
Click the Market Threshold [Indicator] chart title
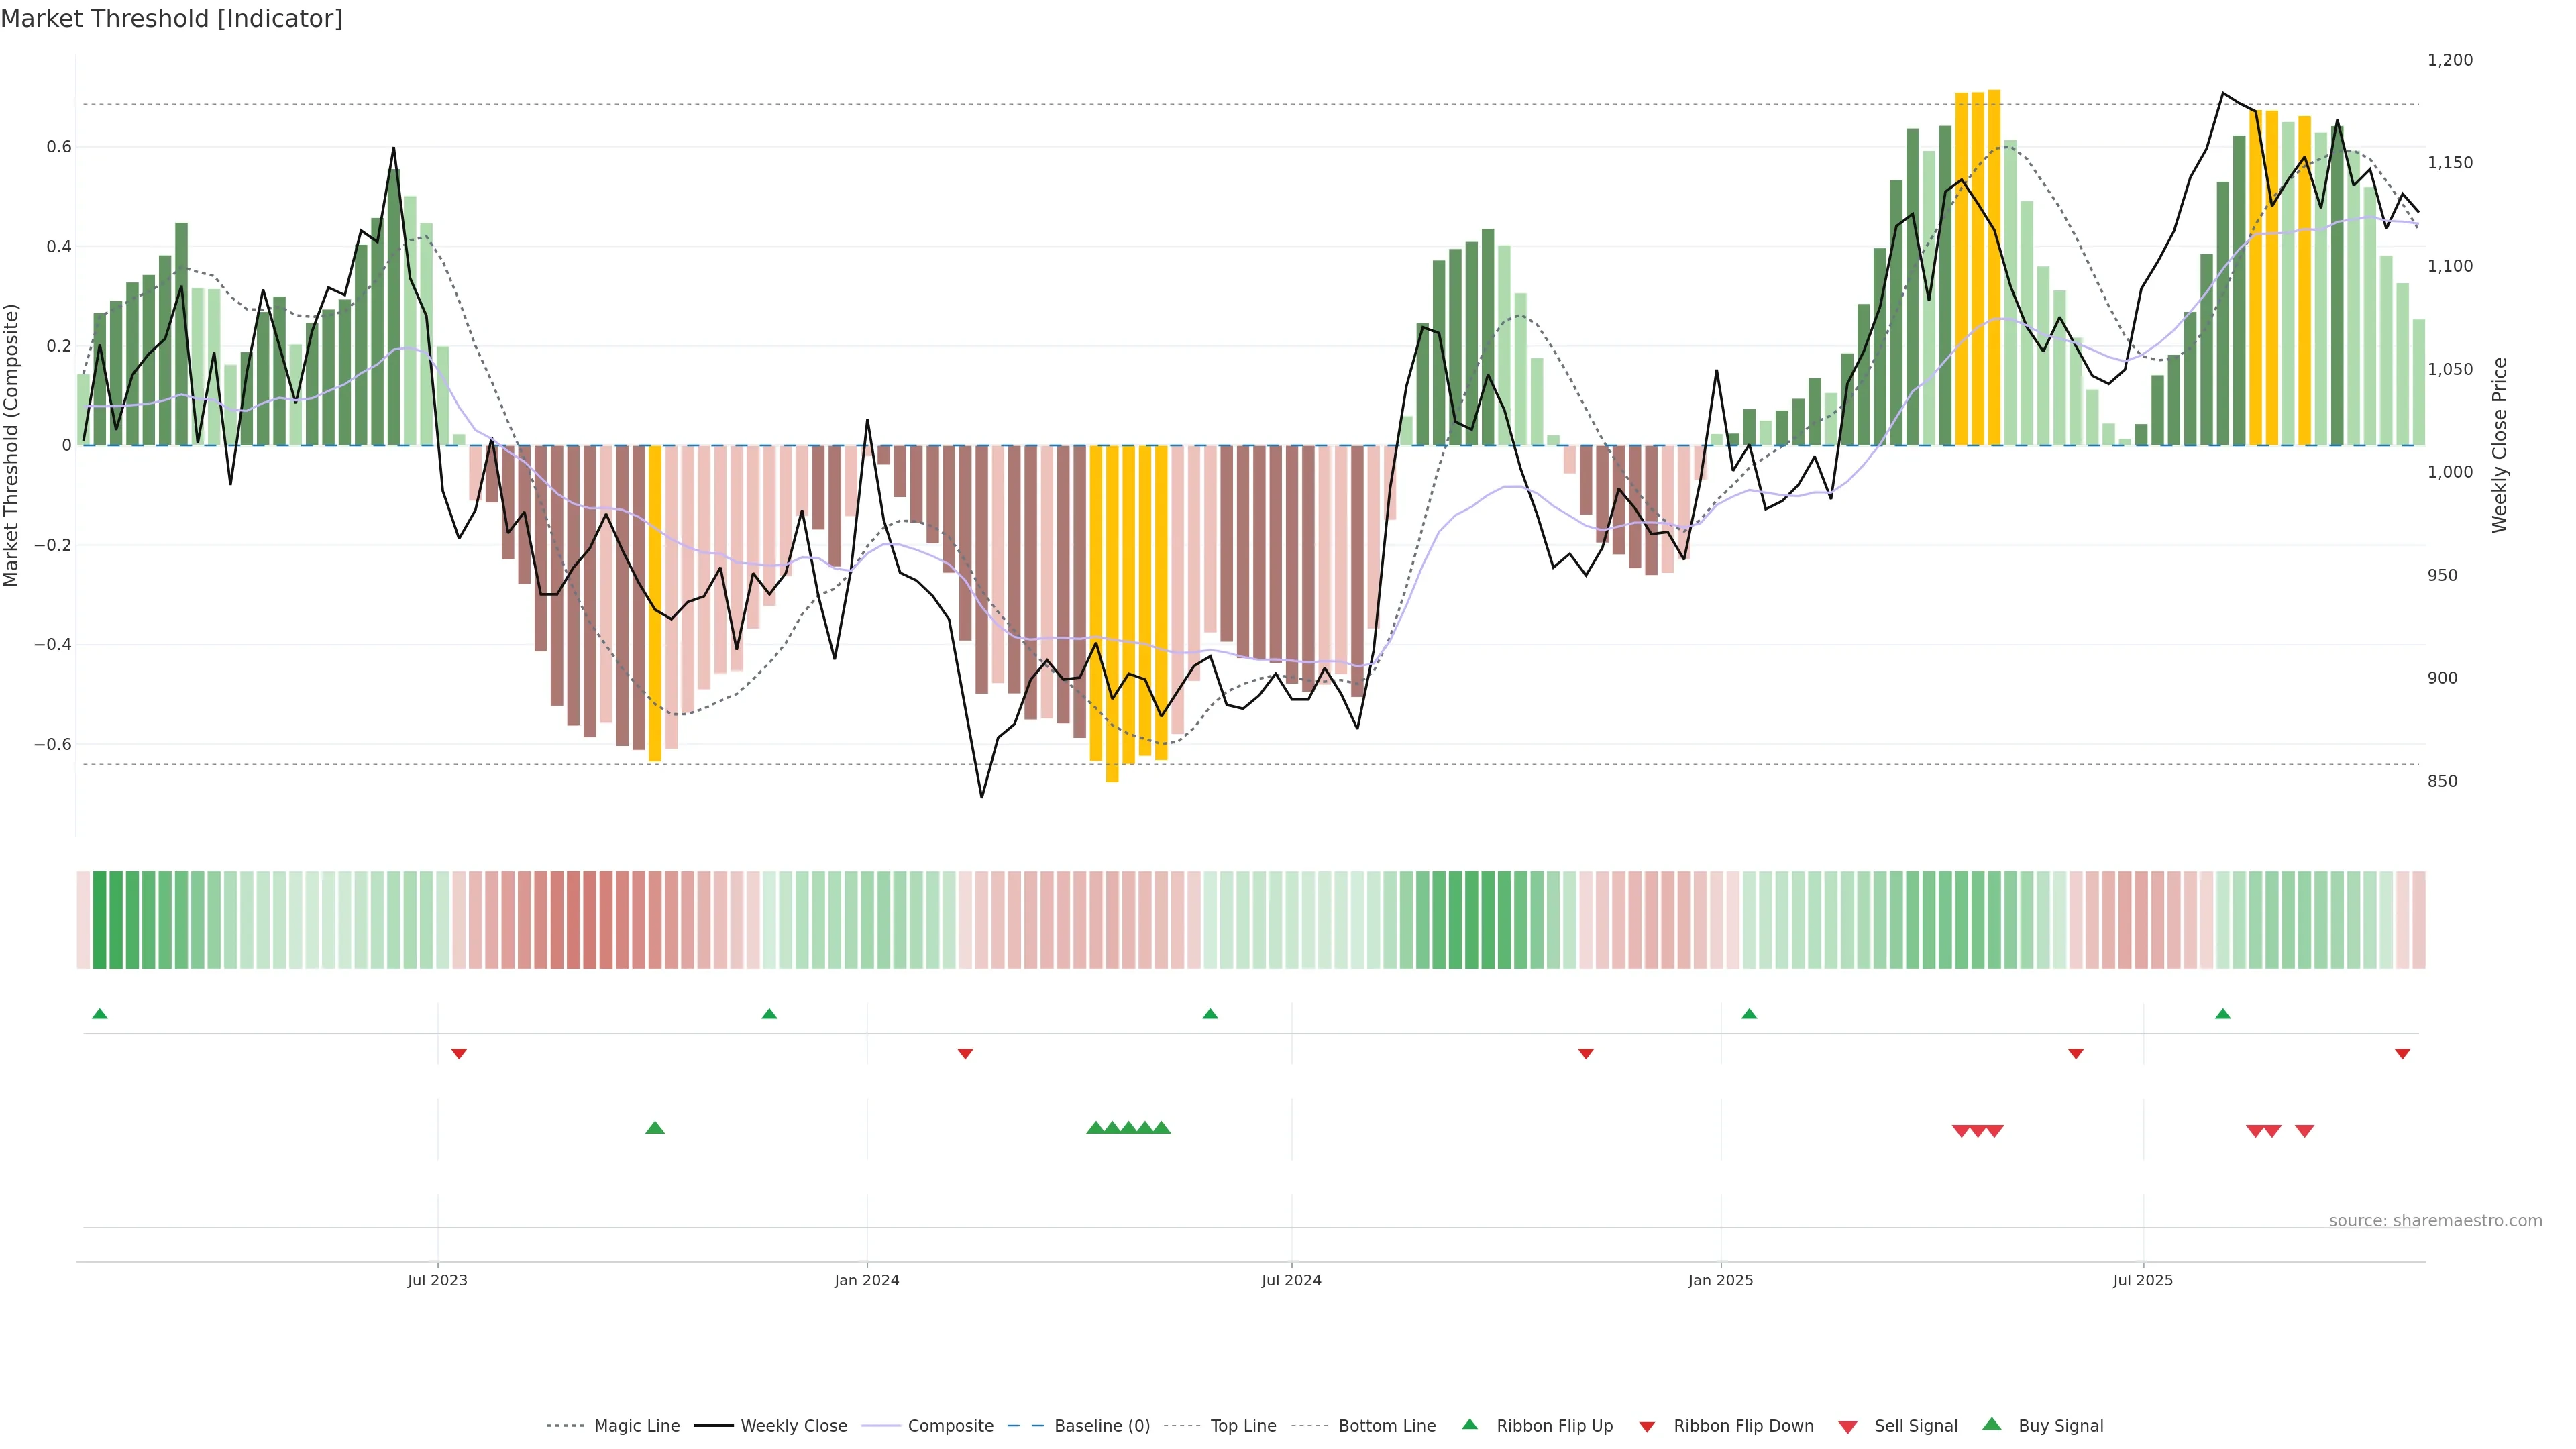pos(171,19)
